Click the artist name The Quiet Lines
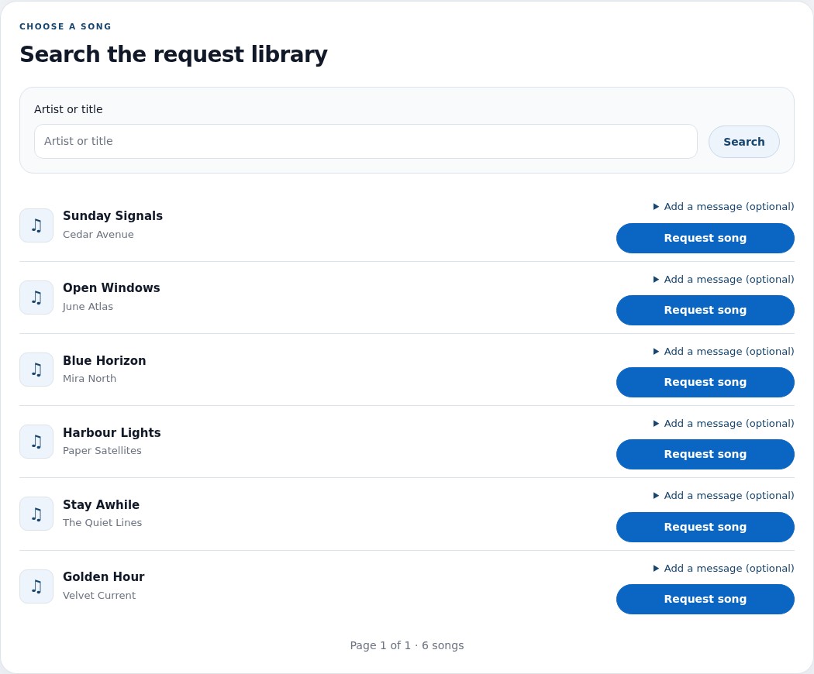 click(102, 523)
